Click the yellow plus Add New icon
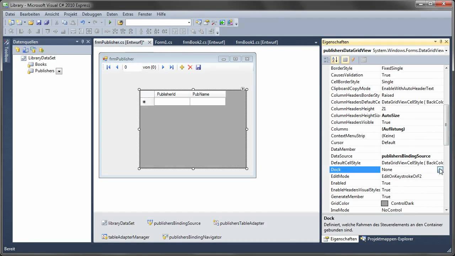Viewport: 455px width, 256px height. (182, 67)
